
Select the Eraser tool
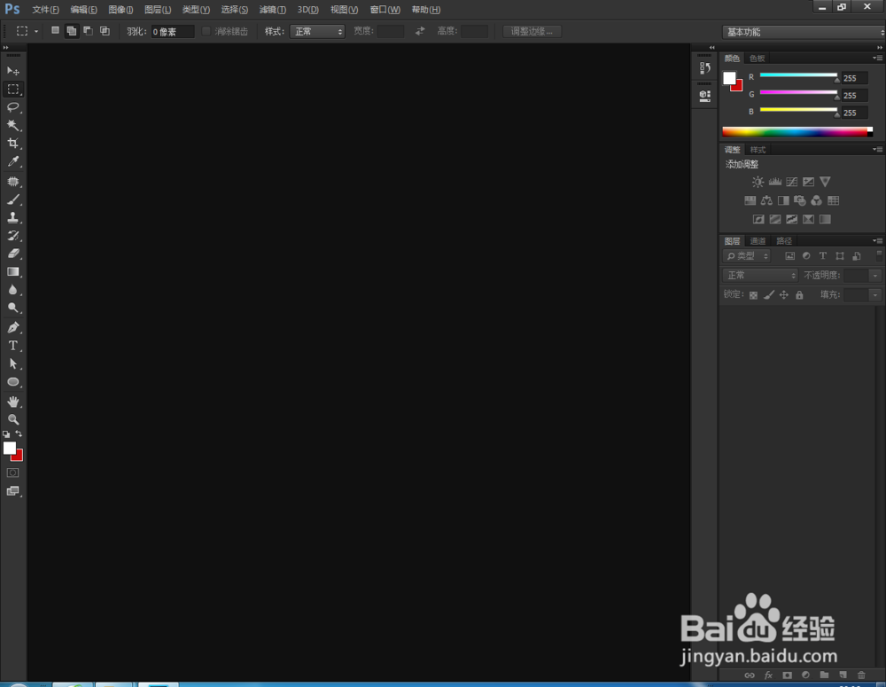(13, 254)
